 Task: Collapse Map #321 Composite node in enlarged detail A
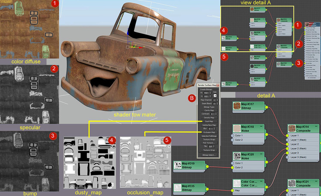click(316, 181)
